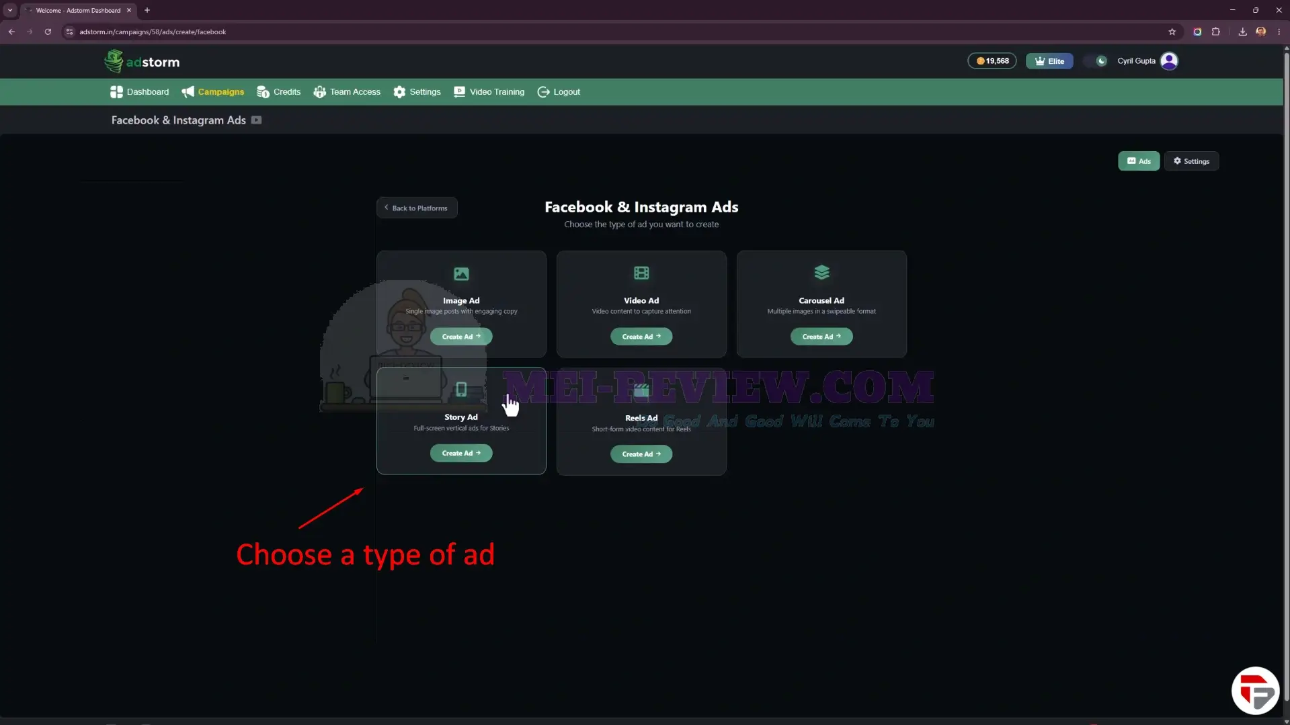Select the Ads tab button
The image size is (1290, 725).
pyautogui.click(x=1139, y=161)
